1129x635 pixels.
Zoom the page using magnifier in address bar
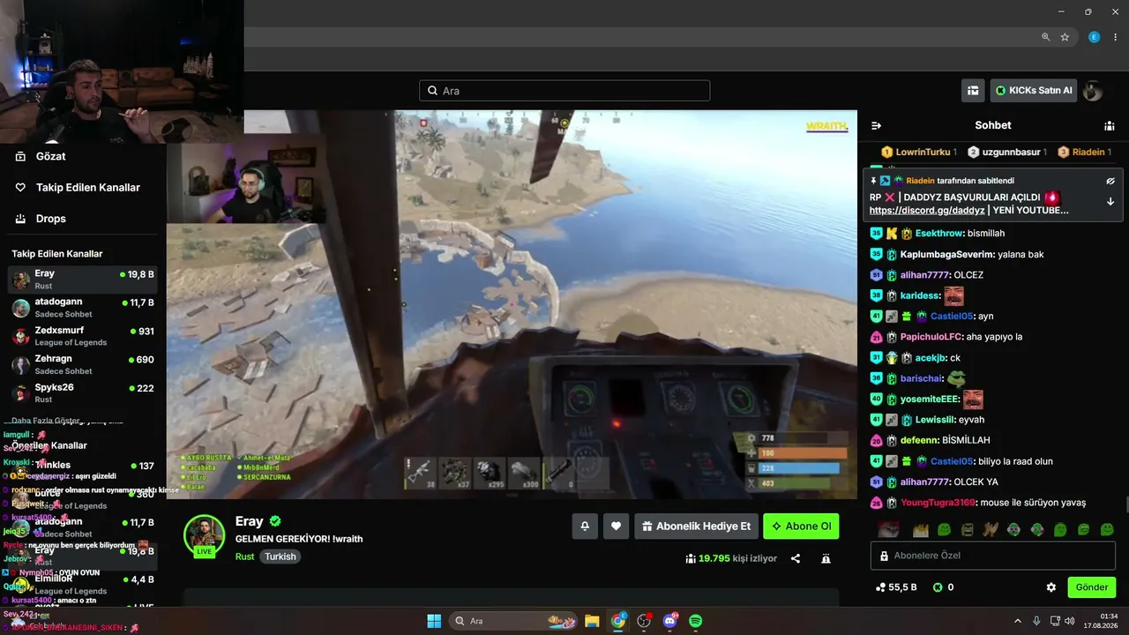[x=1046, y=37]
